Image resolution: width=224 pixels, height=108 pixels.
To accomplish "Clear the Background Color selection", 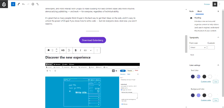I will (x=216, y=100).
